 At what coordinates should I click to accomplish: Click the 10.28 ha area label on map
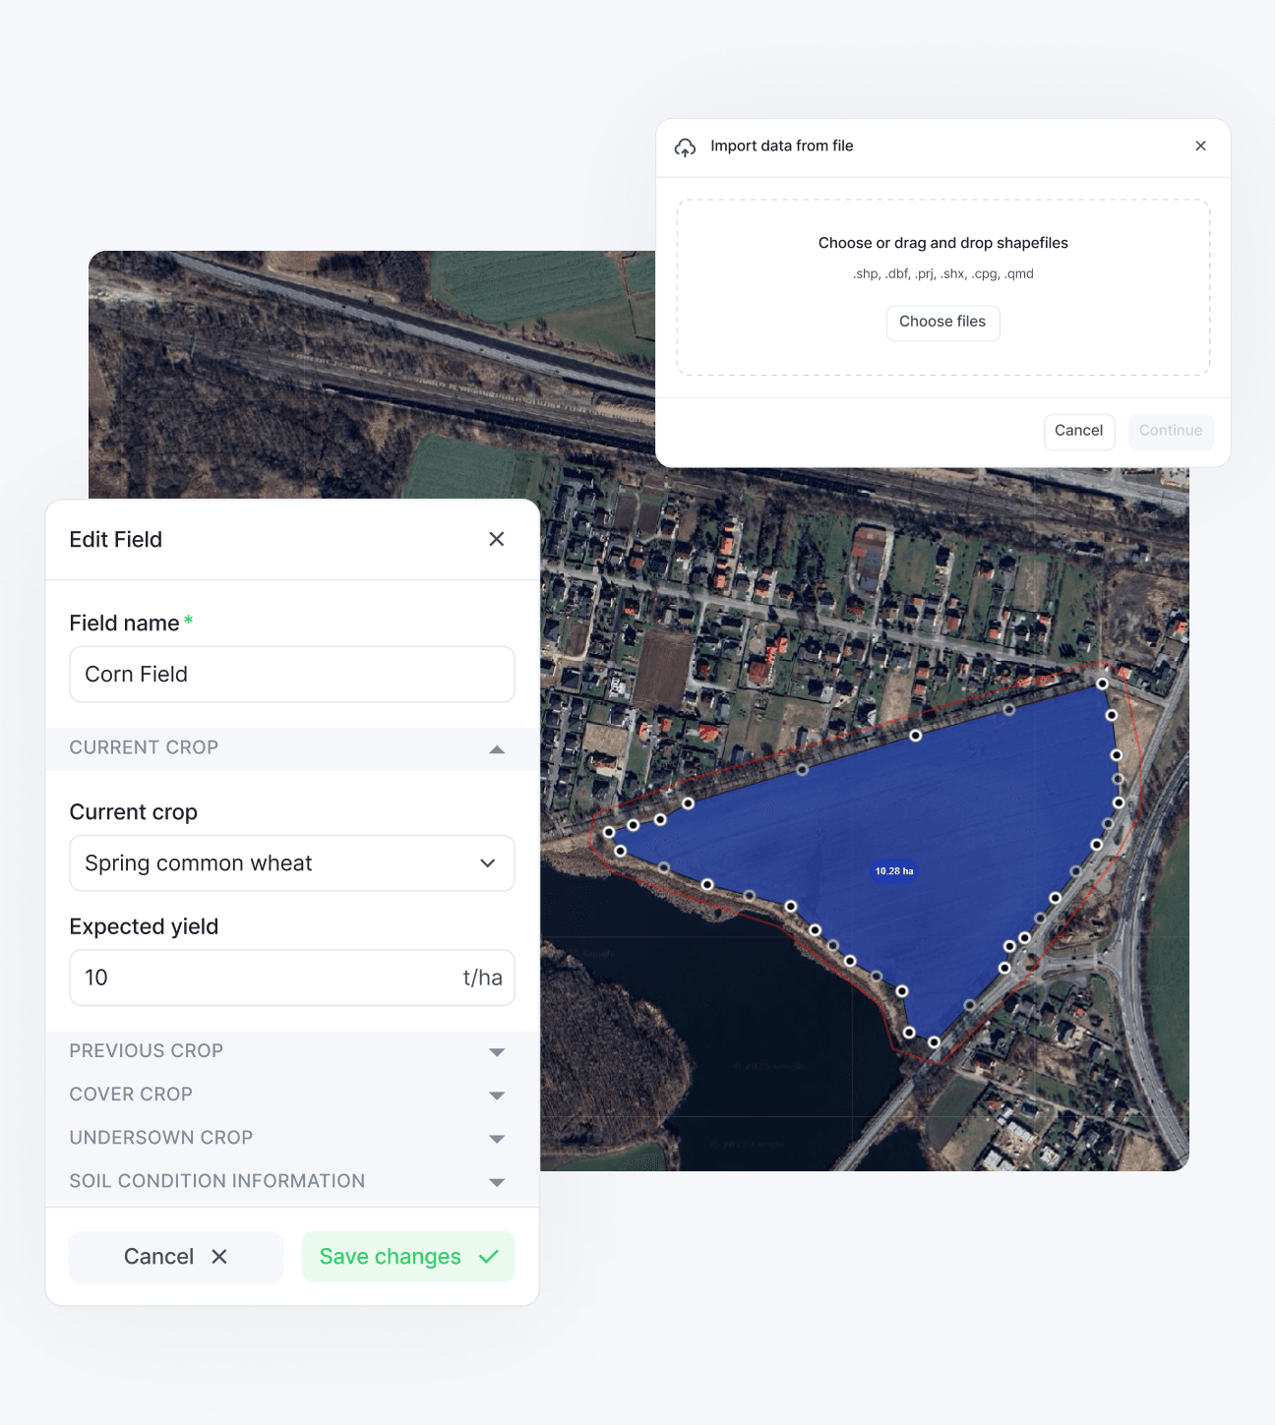coord(893,870)
